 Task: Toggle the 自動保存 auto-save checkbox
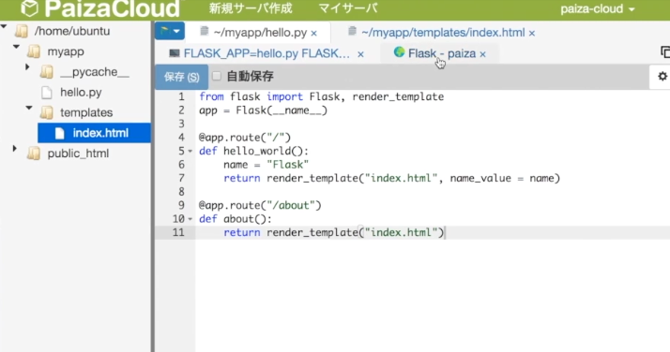[x=217, y=76]
